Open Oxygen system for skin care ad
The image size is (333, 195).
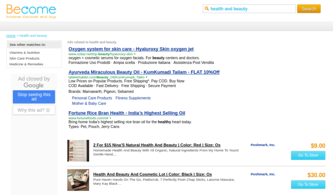pos(131,49)
